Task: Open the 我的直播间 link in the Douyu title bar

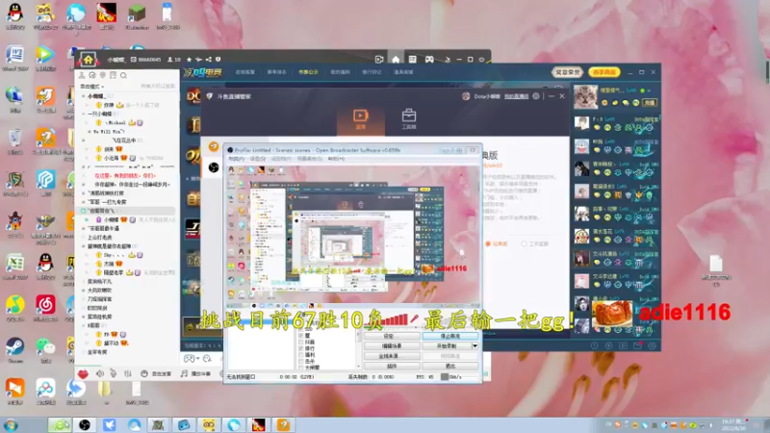Action: (x=516, y=96)
